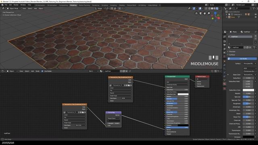Hide Collection 1 in the outliner
Screen dimensions: 258x145
256,14
